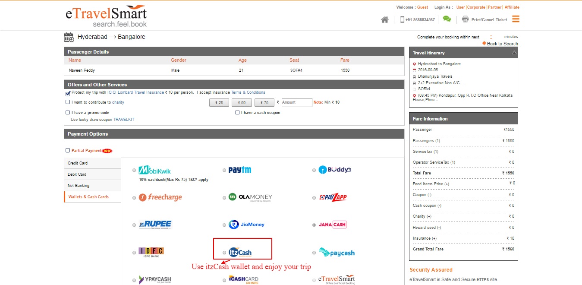Screen dimensions: 582x285
Task: Select the Buddy radio button
Action: click(x=314, y=170)
